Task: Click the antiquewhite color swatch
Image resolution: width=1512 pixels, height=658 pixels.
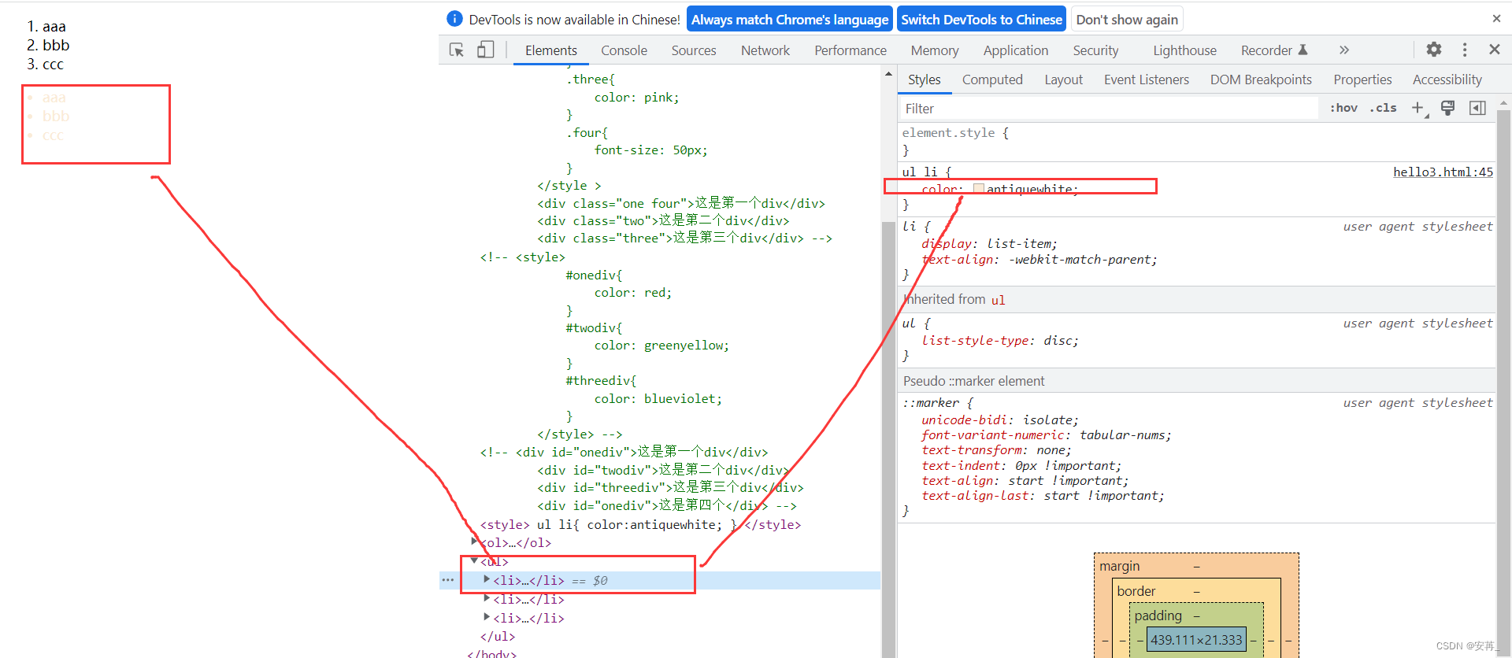Action: [x=979, y=189]
